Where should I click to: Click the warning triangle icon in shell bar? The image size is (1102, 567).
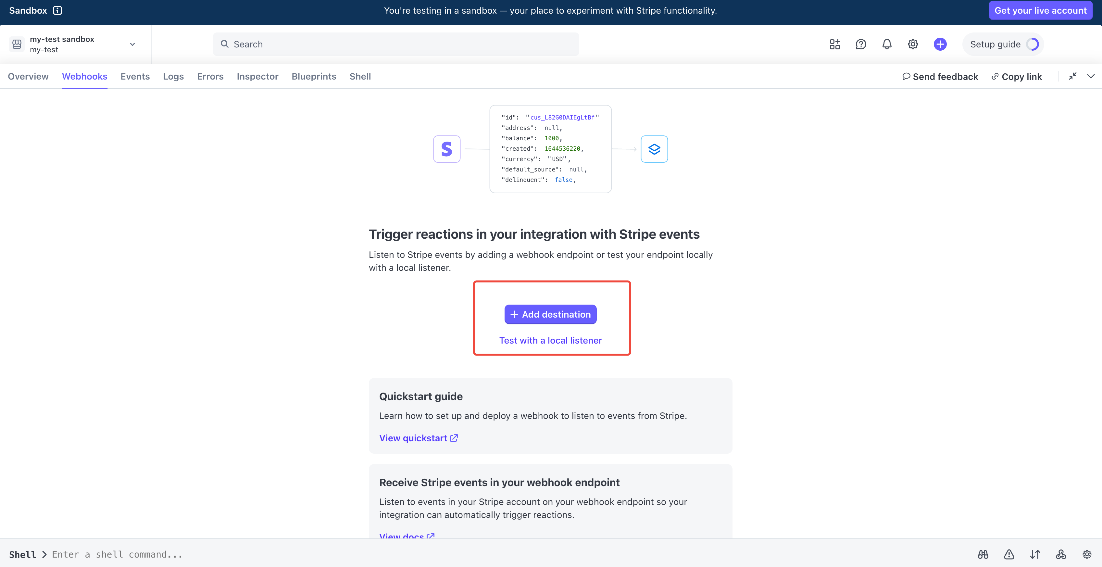(x=1009, y=555)
